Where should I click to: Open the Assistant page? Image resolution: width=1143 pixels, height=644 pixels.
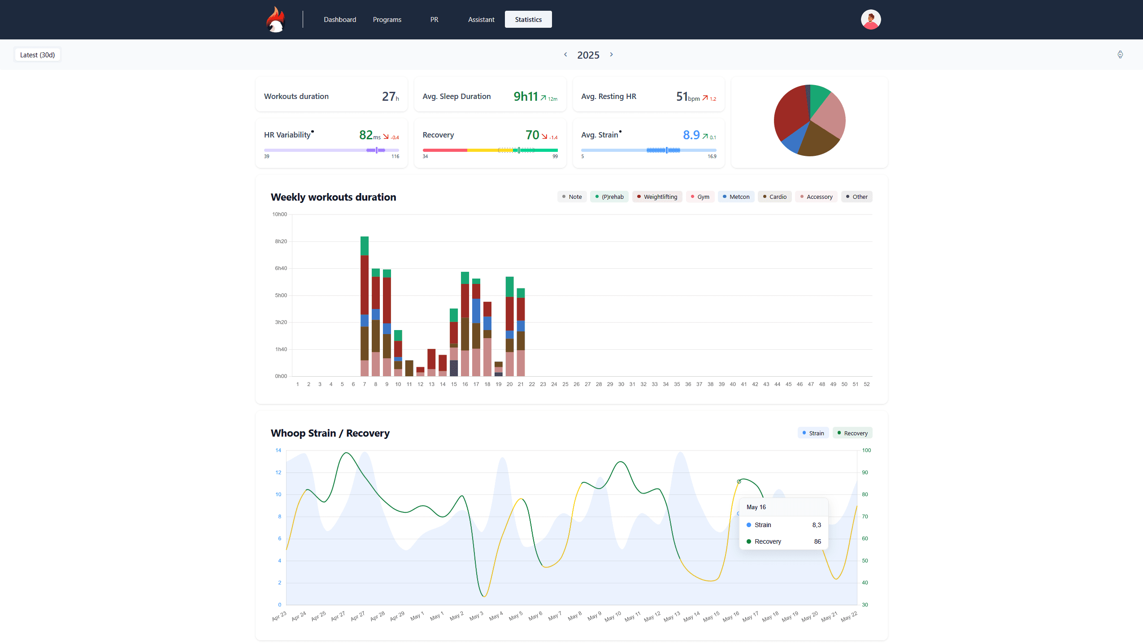[x=481, y=20]
